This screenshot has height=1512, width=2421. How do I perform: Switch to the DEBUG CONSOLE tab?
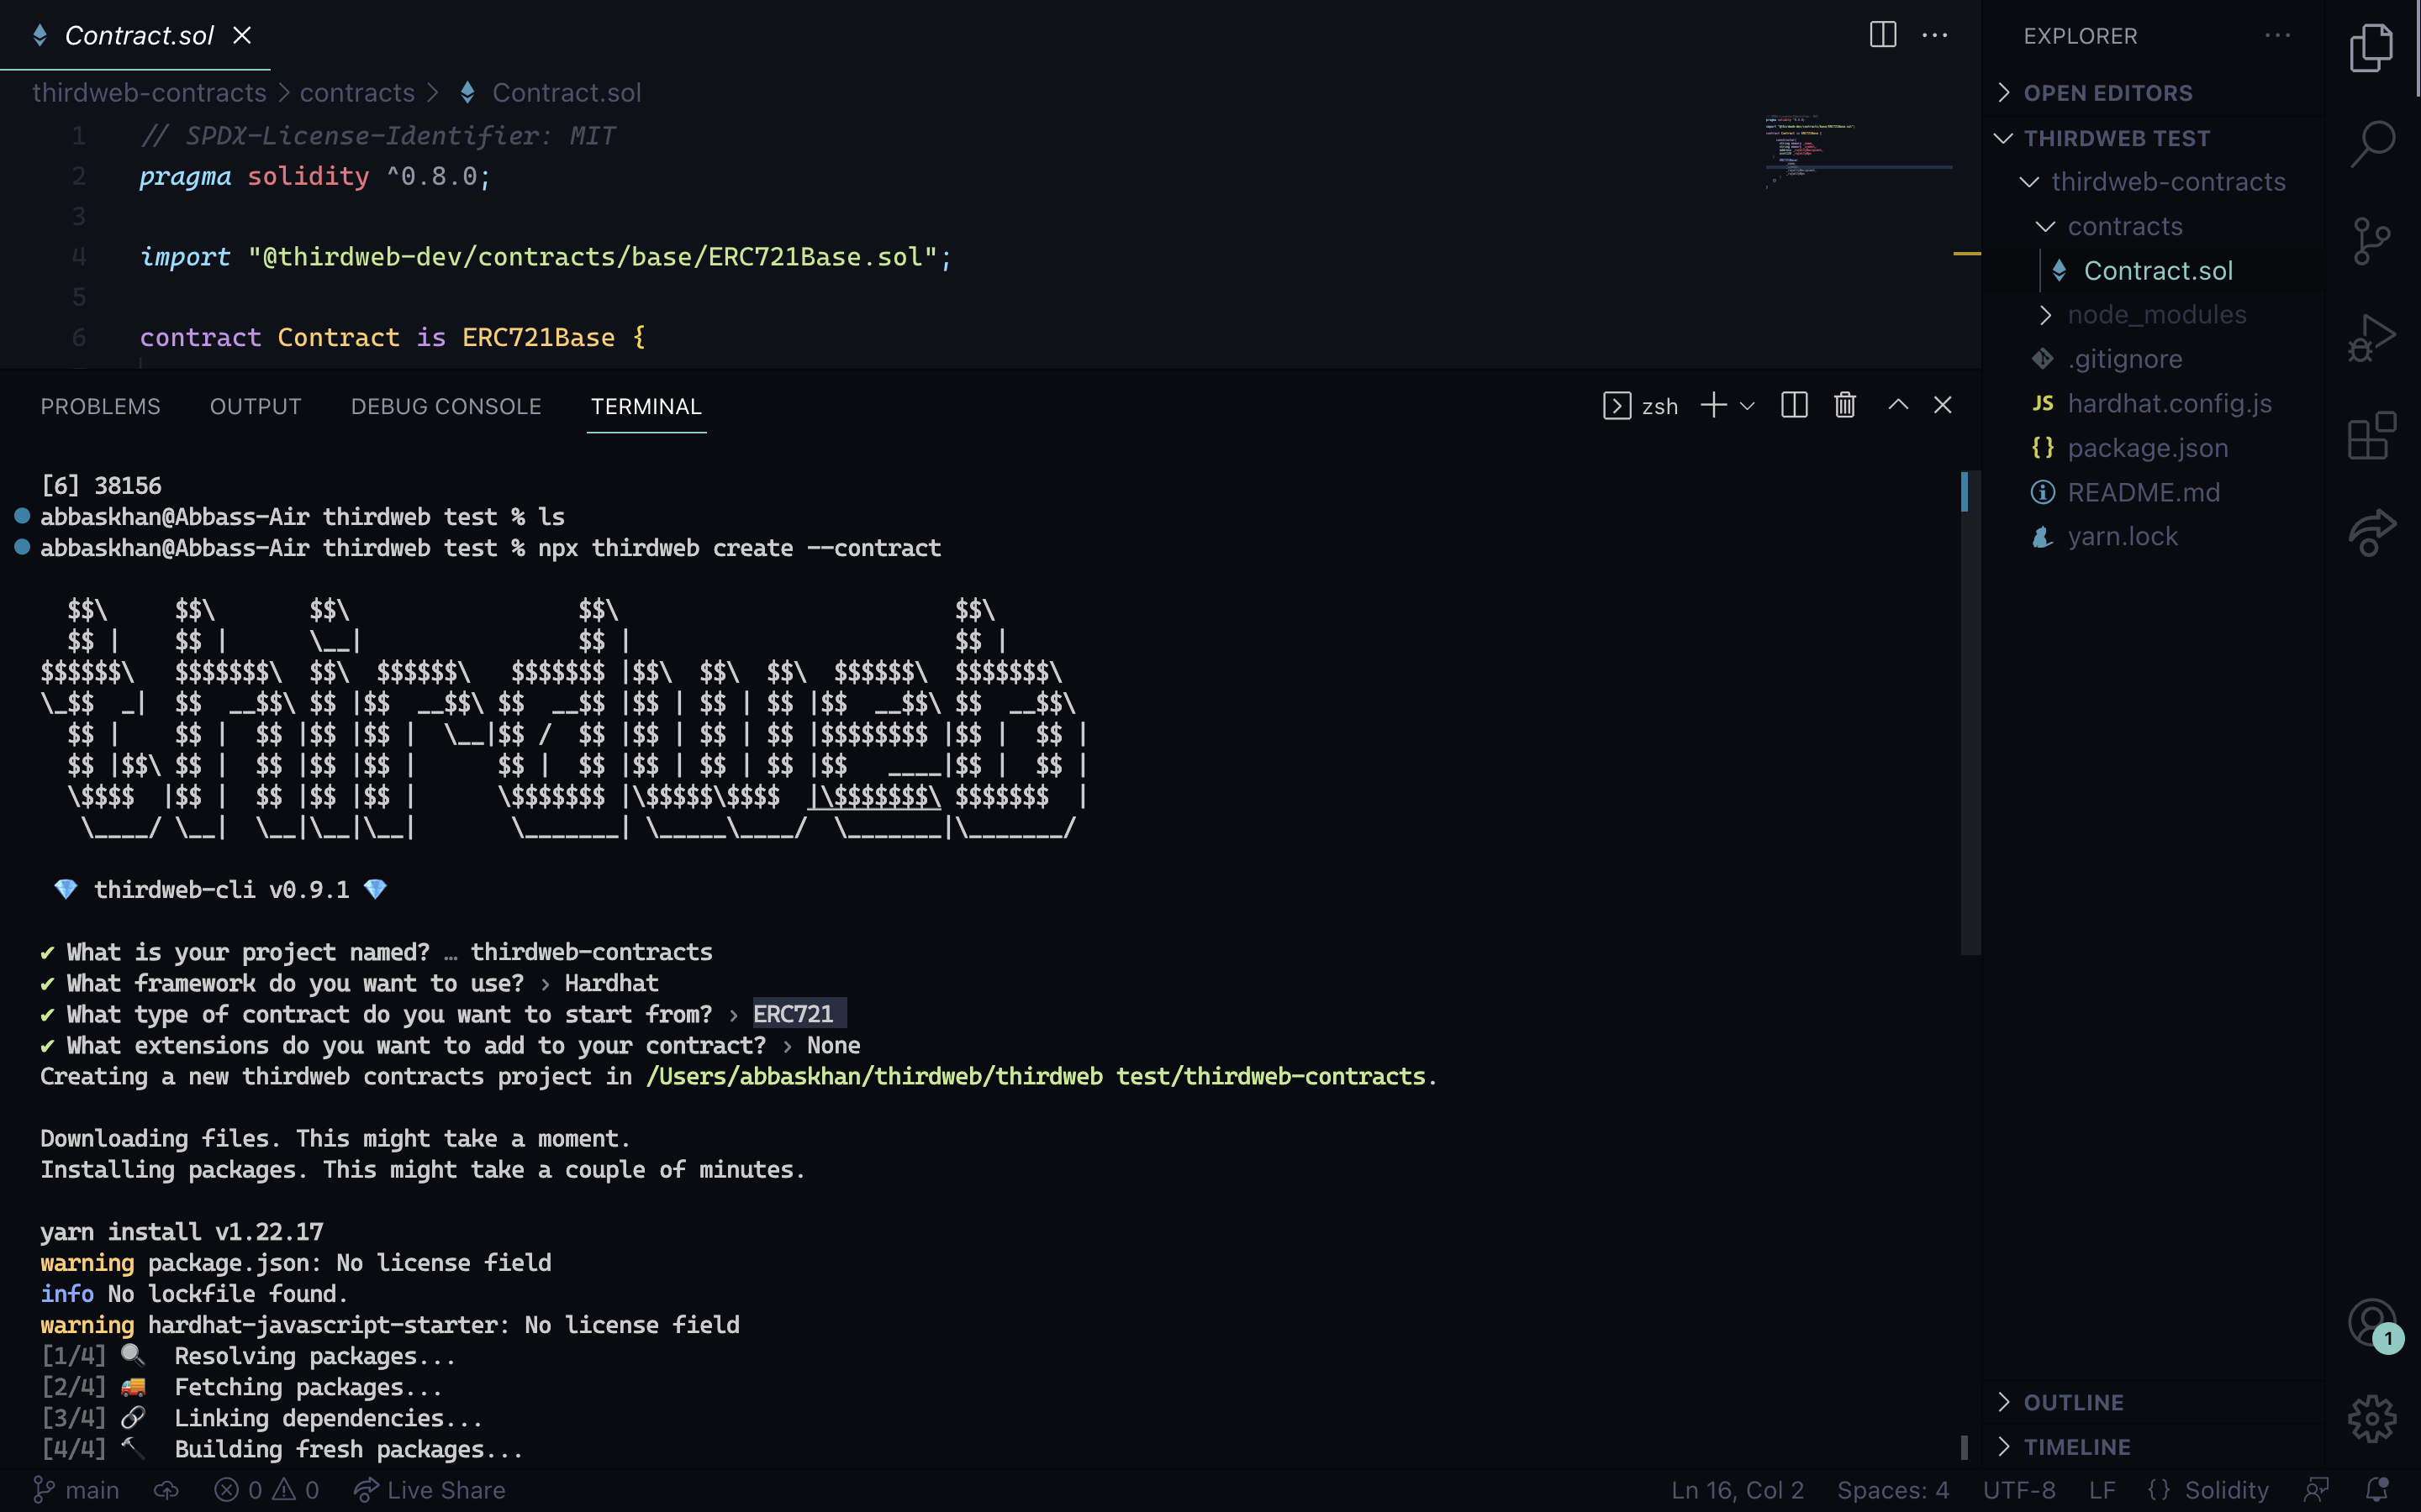446,406
